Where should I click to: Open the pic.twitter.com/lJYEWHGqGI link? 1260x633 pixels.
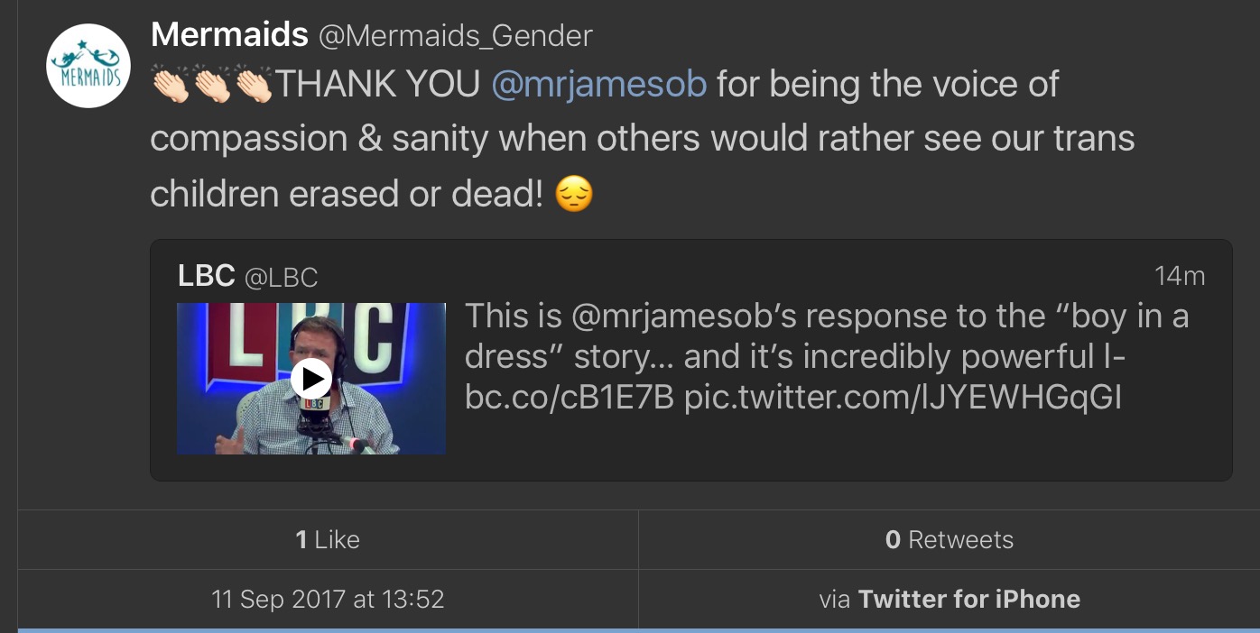click(x=903, y=398)
